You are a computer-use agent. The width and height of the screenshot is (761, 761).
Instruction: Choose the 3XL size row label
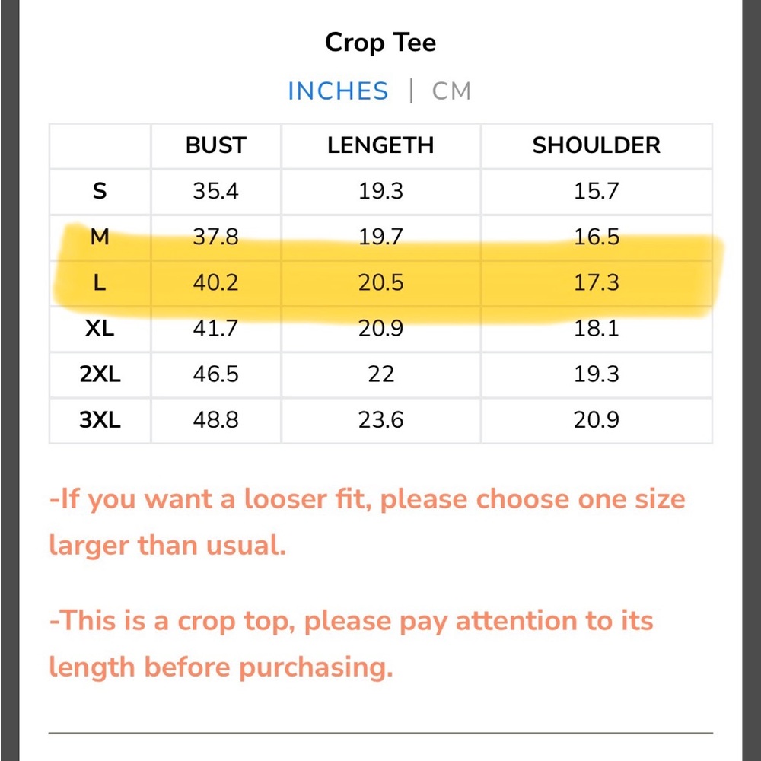coord(100,420)
